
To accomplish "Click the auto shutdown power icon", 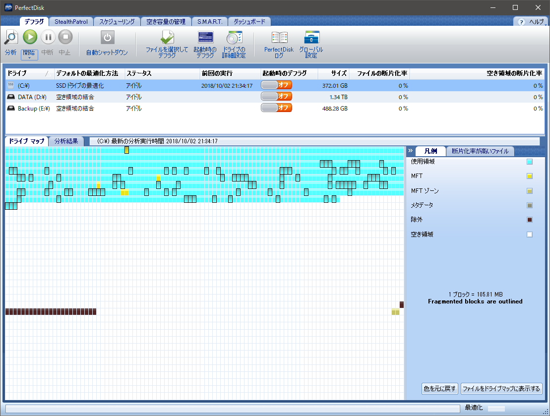I will (107, 37).
